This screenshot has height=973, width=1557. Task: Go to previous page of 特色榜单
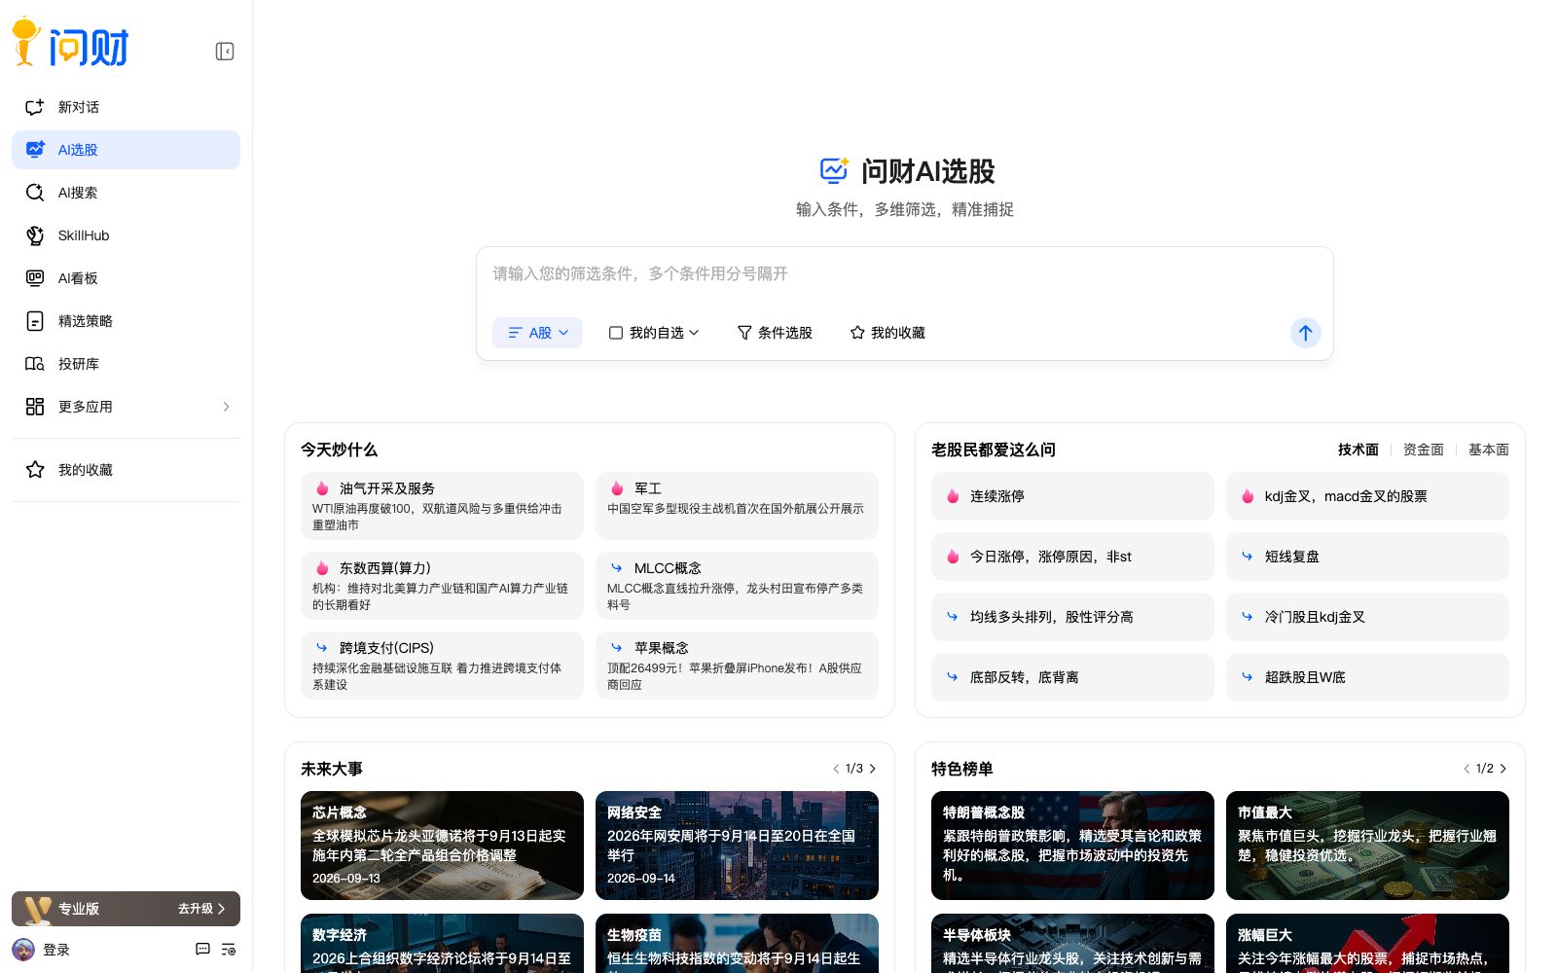1466,769
